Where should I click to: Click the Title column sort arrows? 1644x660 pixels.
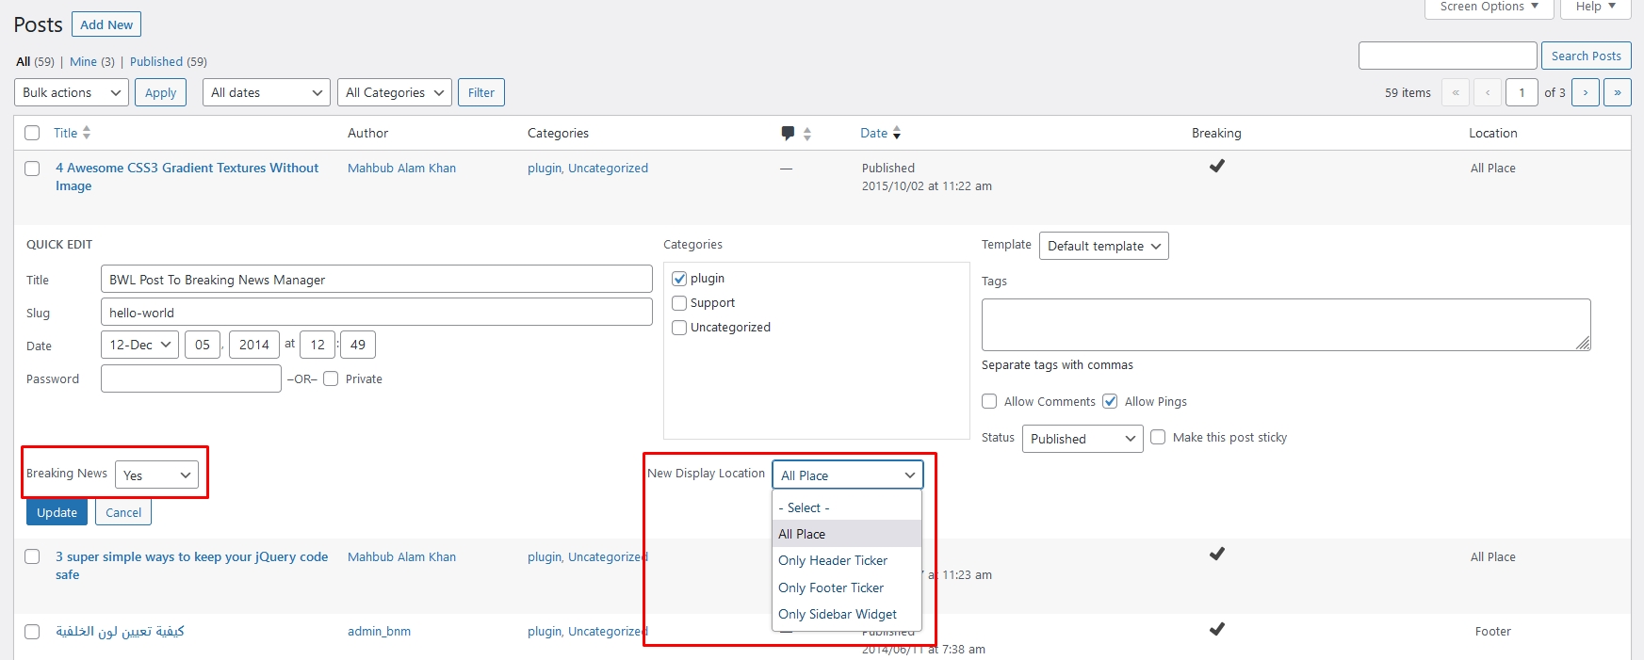point(87,133)
